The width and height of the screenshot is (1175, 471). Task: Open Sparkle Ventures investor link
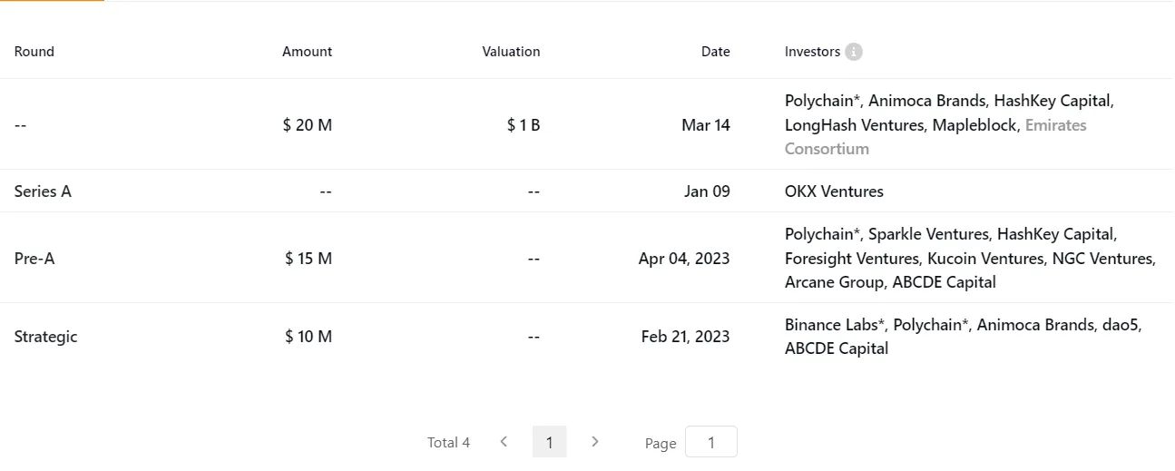point(927,234)
